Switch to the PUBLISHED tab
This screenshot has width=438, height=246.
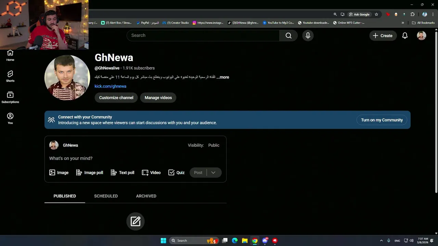65,196
